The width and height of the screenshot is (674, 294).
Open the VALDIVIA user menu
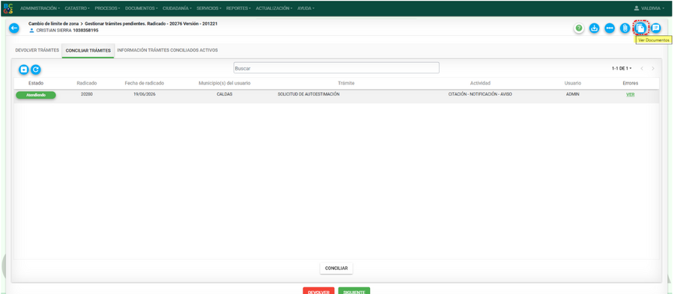tap(649, 8)
